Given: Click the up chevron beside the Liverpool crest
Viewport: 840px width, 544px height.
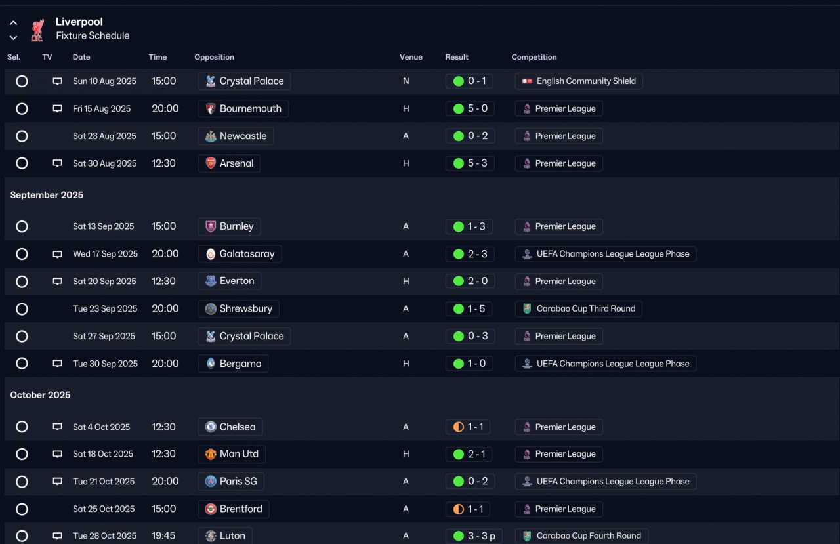Looking at the screenshot, I should click(13, 23).
